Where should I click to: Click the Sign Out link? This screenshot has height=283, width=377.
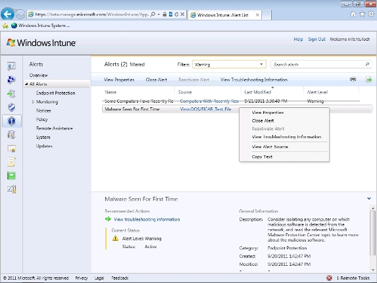[x=316, y=39]
